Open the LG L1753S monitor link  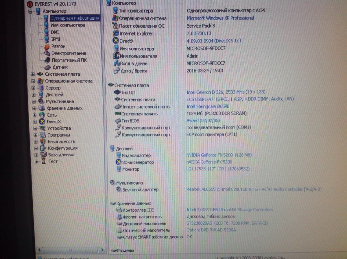pos(218,169)
